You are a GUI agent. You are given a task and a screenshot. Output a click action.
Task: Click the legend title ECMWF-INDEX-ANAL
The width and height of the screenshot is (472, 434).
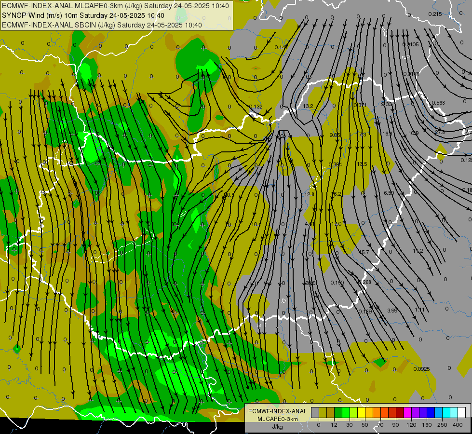pyautogui.click(x=278, y=411)
